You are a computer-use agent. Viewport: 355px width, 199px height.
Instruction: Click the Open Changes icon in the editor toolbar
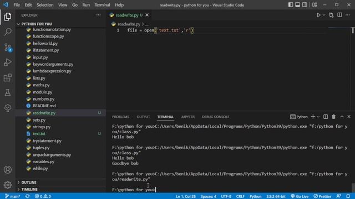coord(331,15)
